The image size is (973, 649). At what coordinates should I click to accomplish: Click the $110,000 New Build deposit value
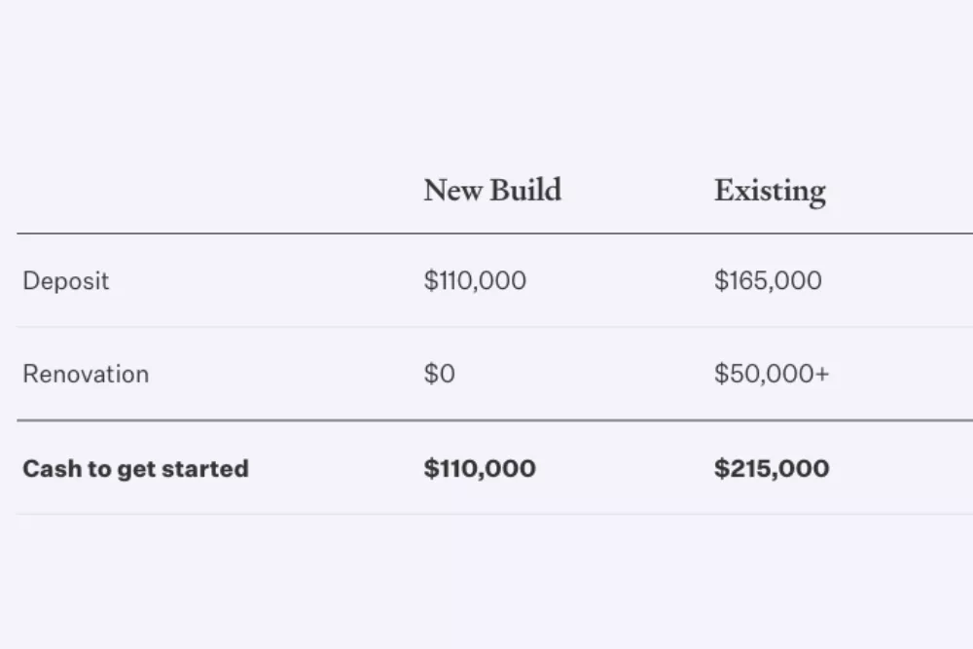coord(475,281)
